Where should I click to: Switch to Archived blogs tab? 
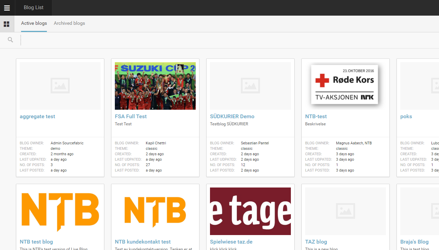click(69, 23)
